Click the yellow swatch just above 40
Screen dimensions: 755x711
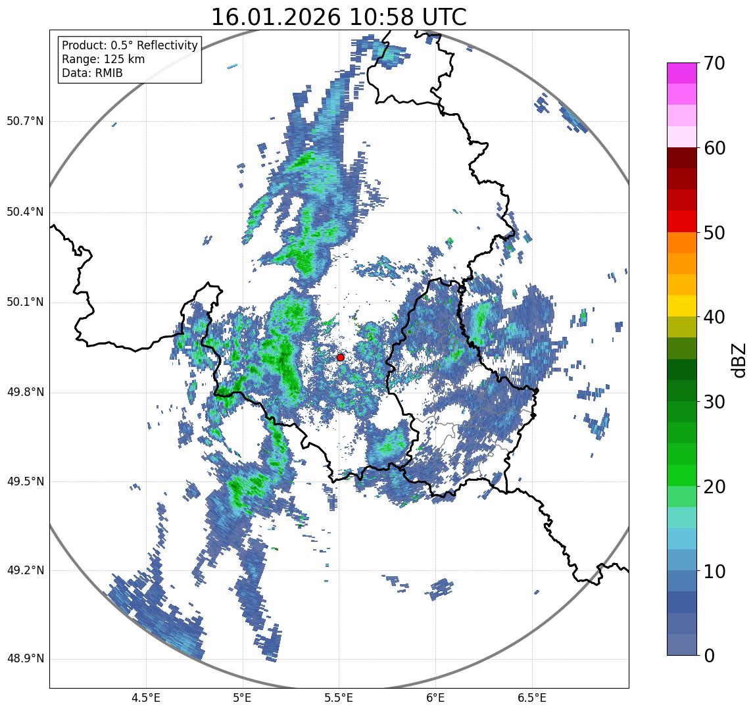click(682, 306)
